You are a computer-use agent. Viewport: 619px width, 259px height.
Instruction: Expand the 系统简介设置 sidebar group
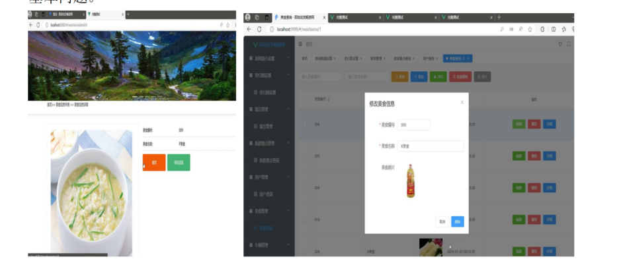click(x=269, y=58)
